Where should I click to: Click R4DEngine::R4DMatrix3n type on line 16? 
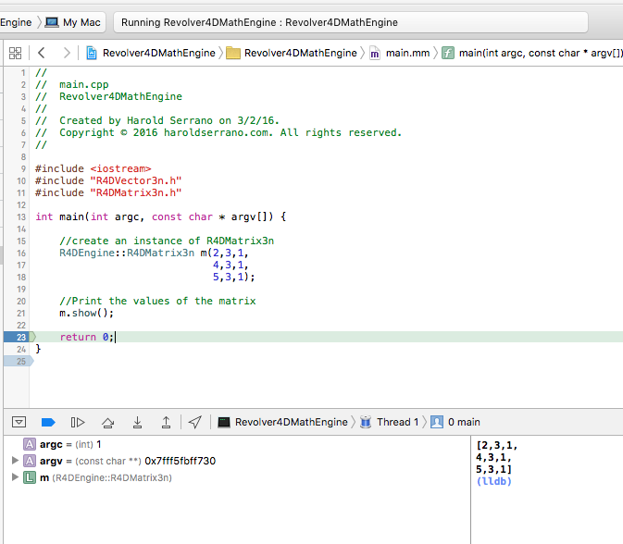[127, 253]
